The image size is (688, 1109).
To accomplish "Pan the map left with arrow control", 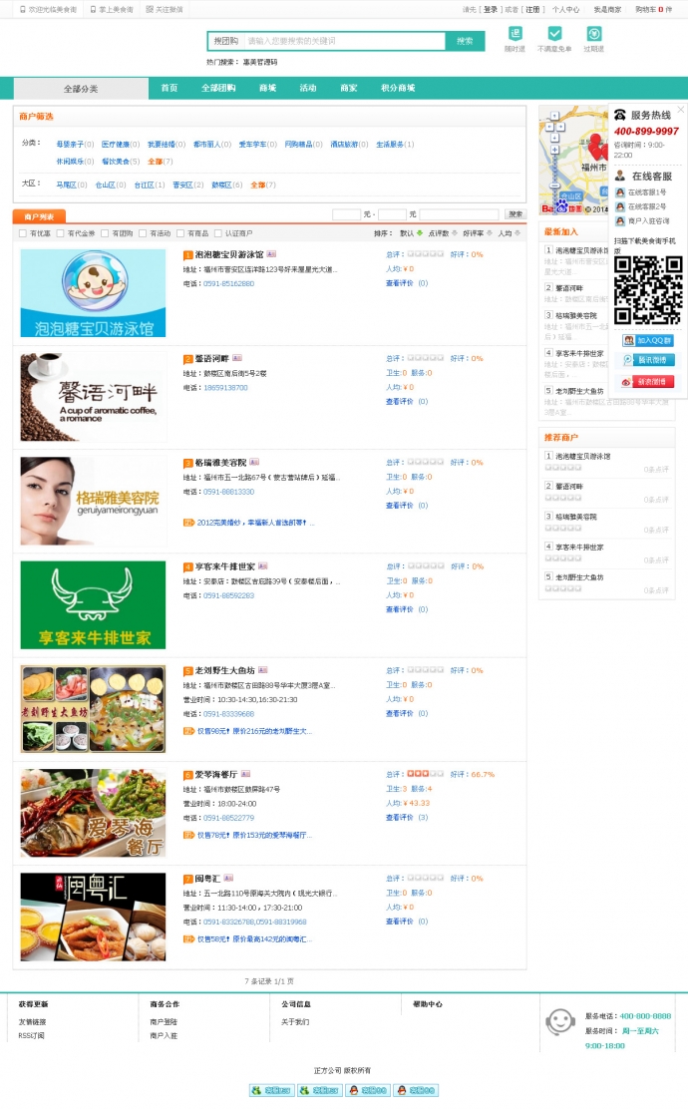I will coord(548,128).
